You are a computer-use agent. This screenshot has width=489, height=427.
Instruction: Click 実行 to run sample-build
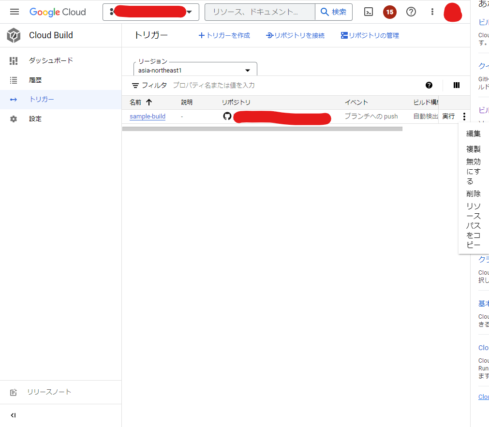pos(448,117)
